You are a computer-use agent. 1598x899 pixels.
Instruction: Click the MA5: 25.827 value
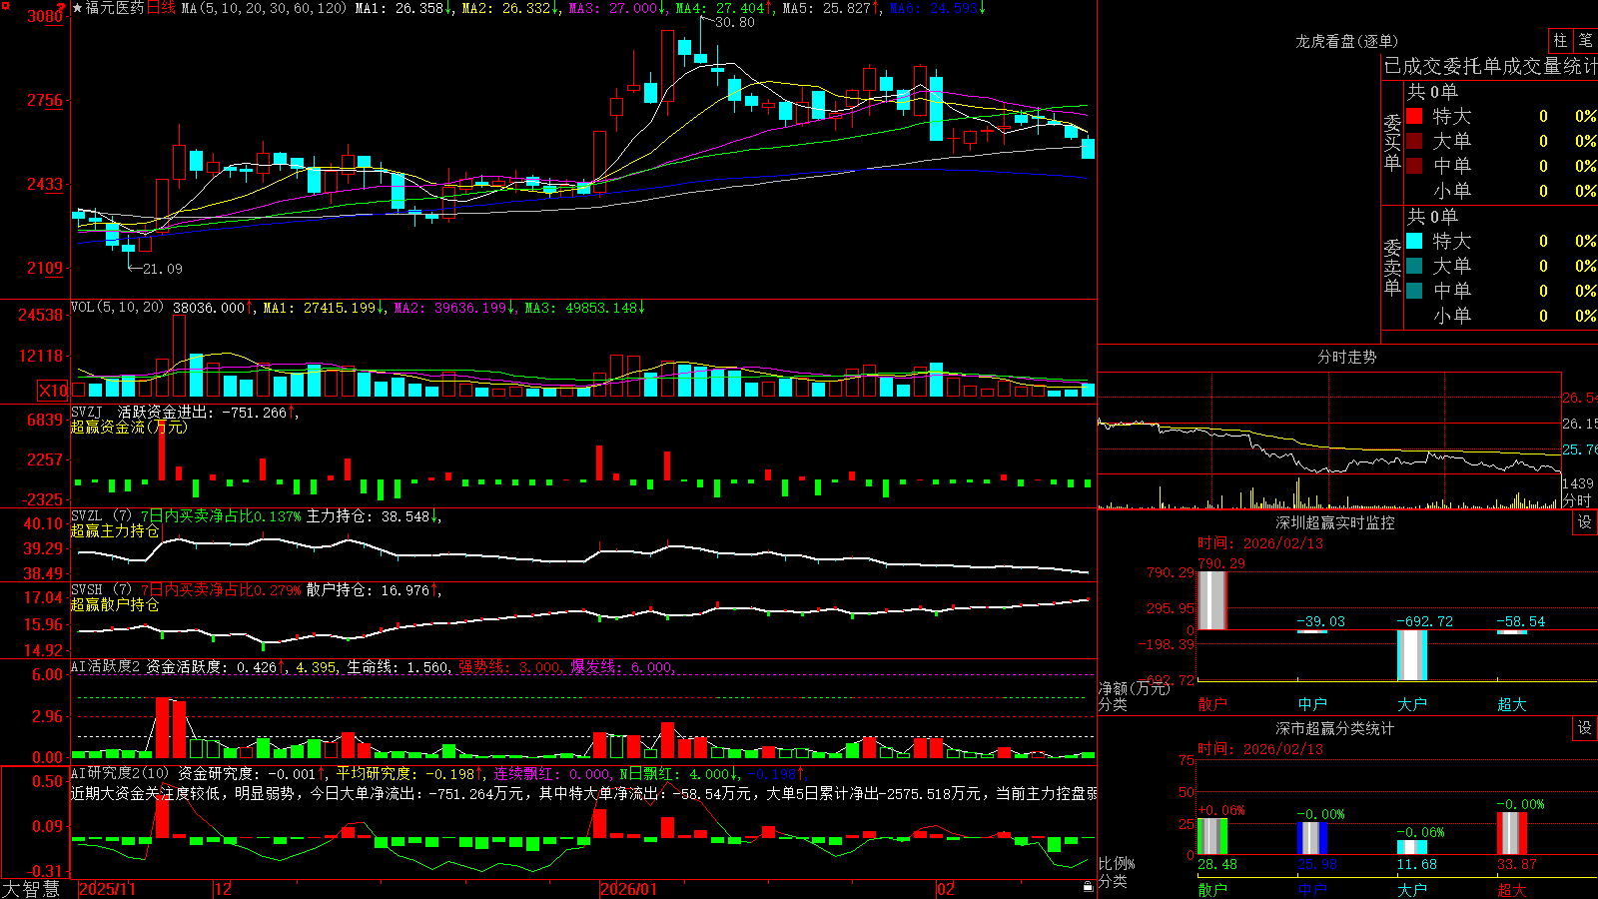(x=831, y=8)
